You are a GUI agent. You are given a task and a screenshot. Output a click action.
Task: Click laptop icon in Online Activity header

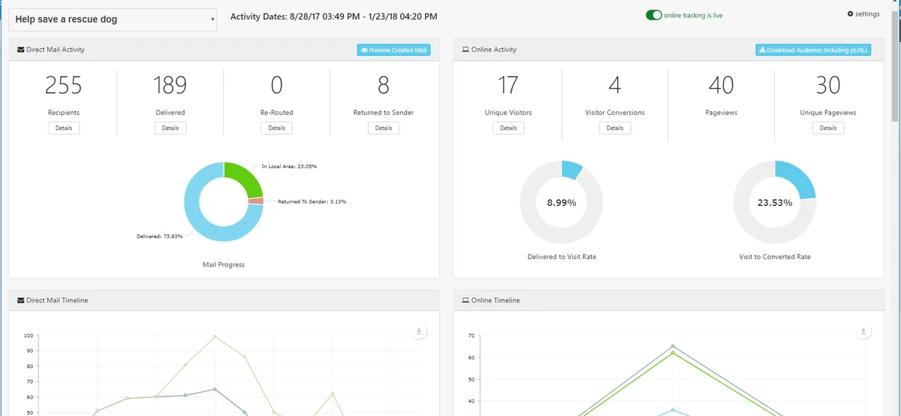coord(466,50)
